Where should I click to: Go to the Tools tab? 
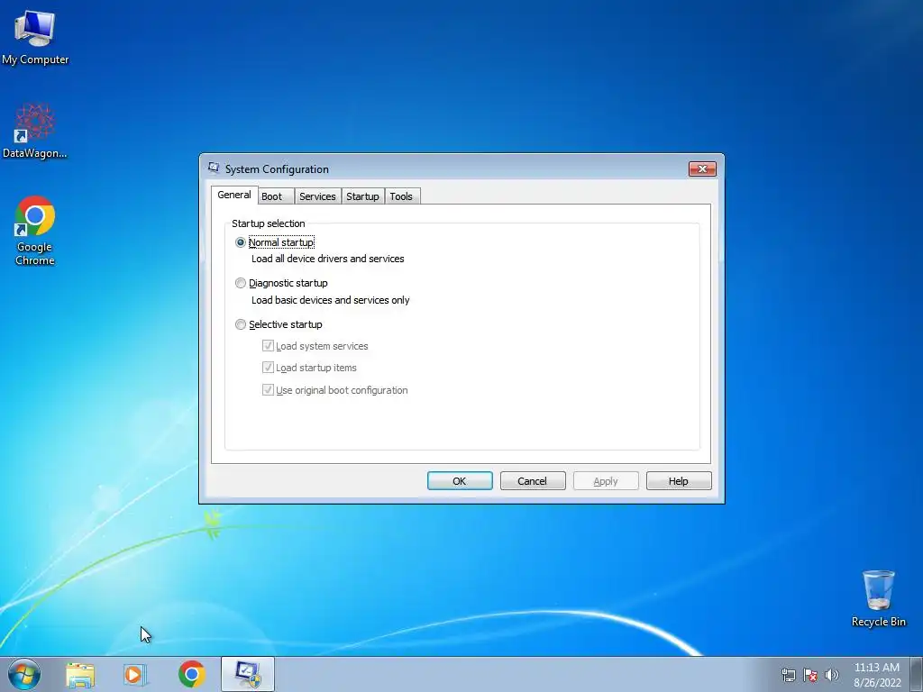click(x=402, y=196)
